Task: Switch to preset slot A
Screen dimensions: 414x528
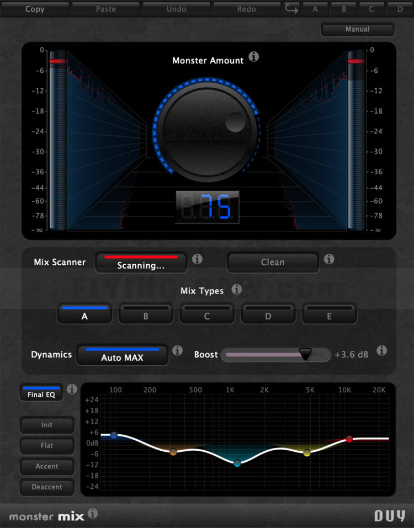Action: (315, 9)
